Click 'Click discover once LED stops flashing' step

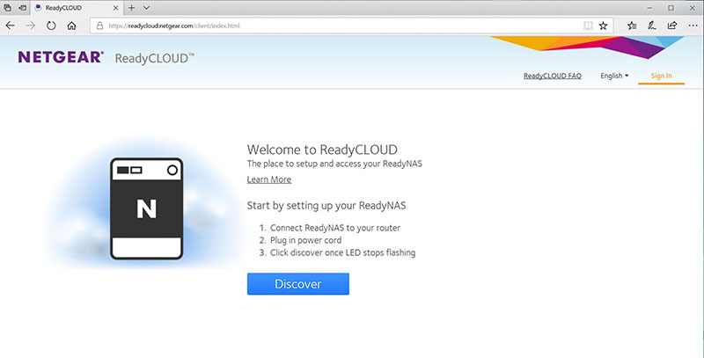(x=342, y=253)
